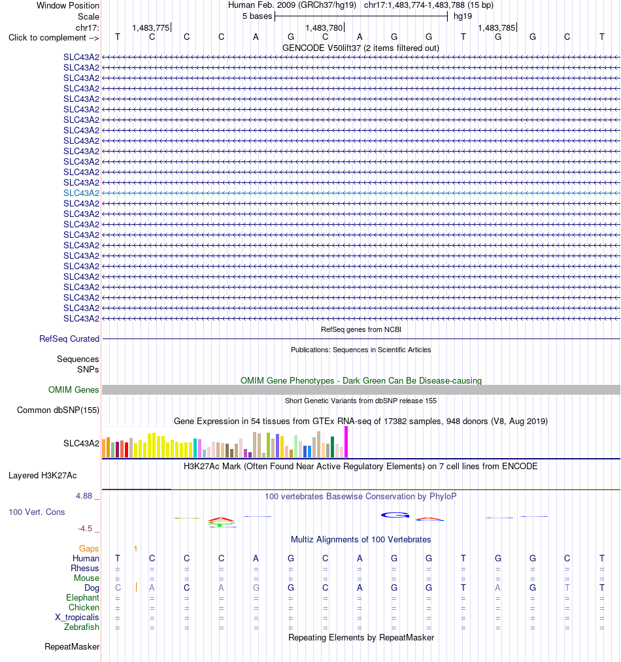Viewport: 621px width, 662px height.
Task: Click the GENCODE V50lift37 track title
Action: click(x=361, y=48)
